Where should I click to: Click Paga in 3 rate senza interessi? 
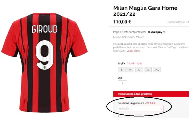pyautogui.click(x=129, y=32)
